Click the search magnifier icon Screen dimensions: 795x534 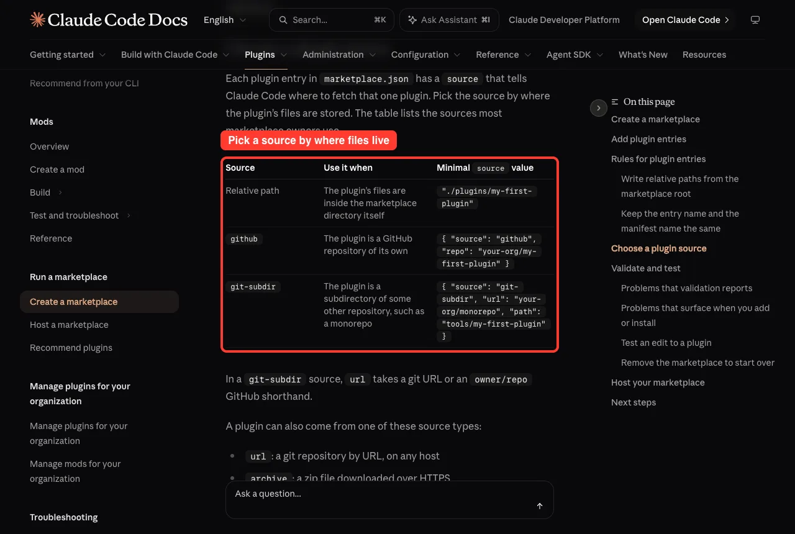pos(283,20)
